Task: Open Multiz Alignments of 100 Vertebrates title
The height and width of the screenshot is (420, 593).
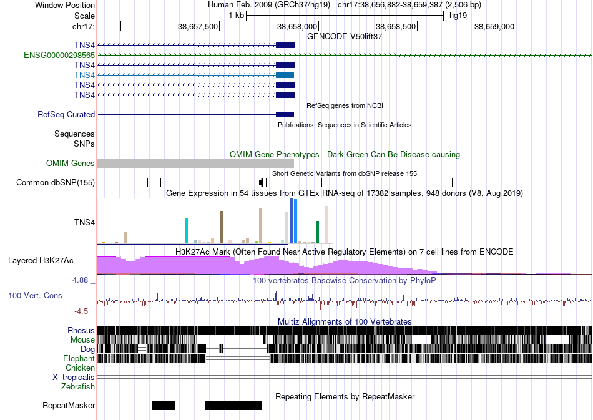Action: 345,322
